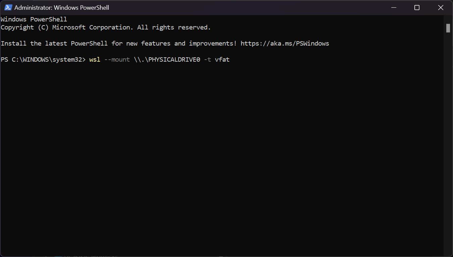
Task: Click the '-t' flag in the command
Action: [x=207, y=60]
